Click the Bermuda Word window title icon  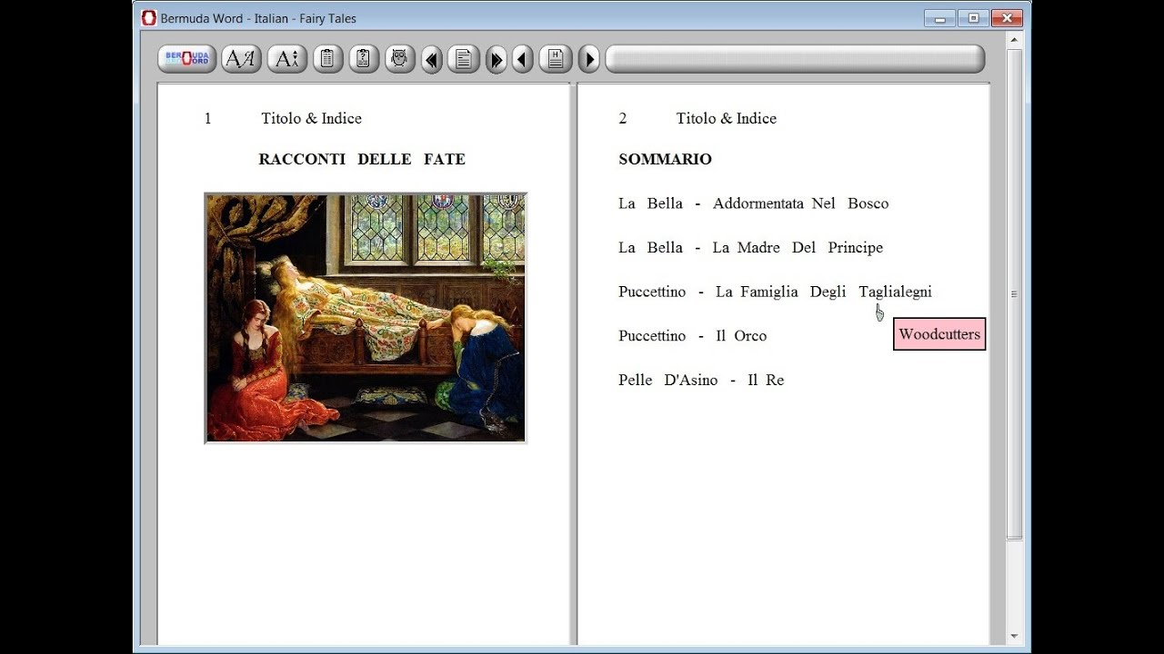(x=149, y=18)
